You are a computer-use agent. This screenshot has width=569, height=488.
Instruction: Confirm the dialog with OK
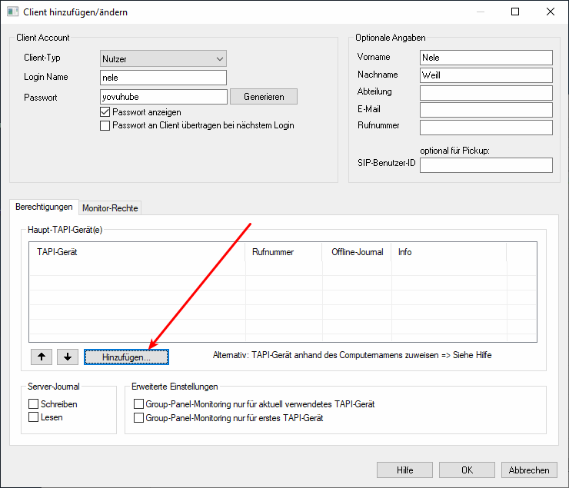coord(467,470)
